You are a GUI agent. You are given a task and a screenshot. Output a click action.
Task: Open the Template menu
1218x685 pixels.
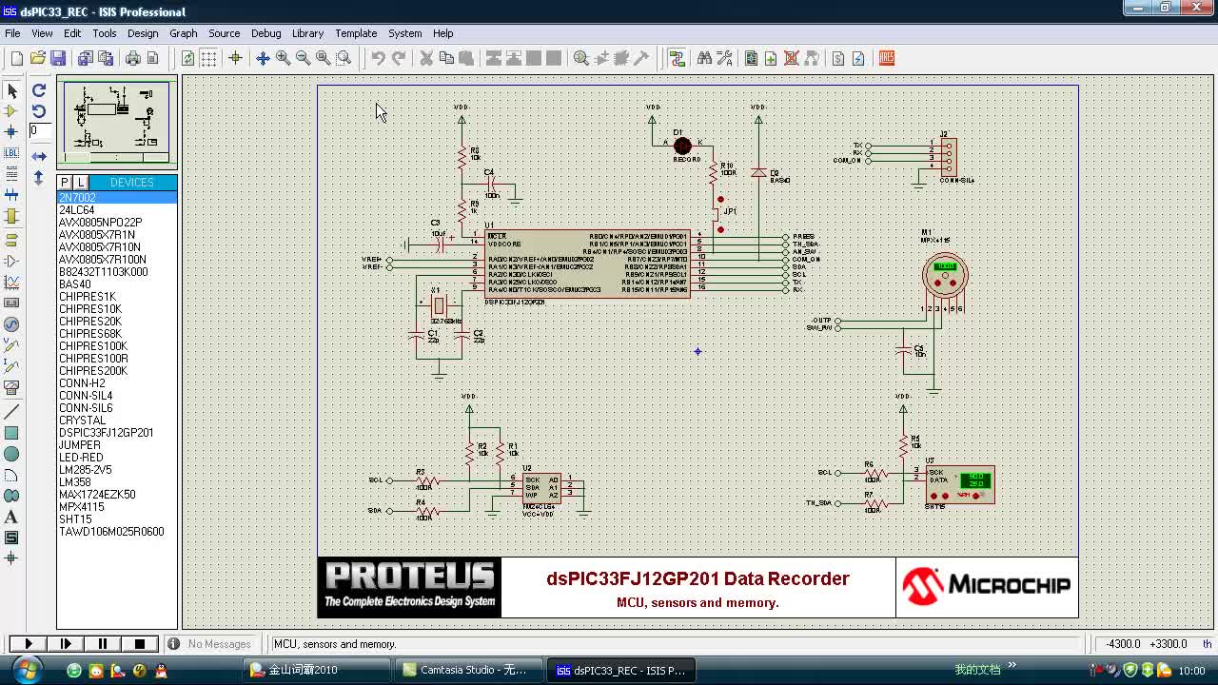tap(356, 33)
